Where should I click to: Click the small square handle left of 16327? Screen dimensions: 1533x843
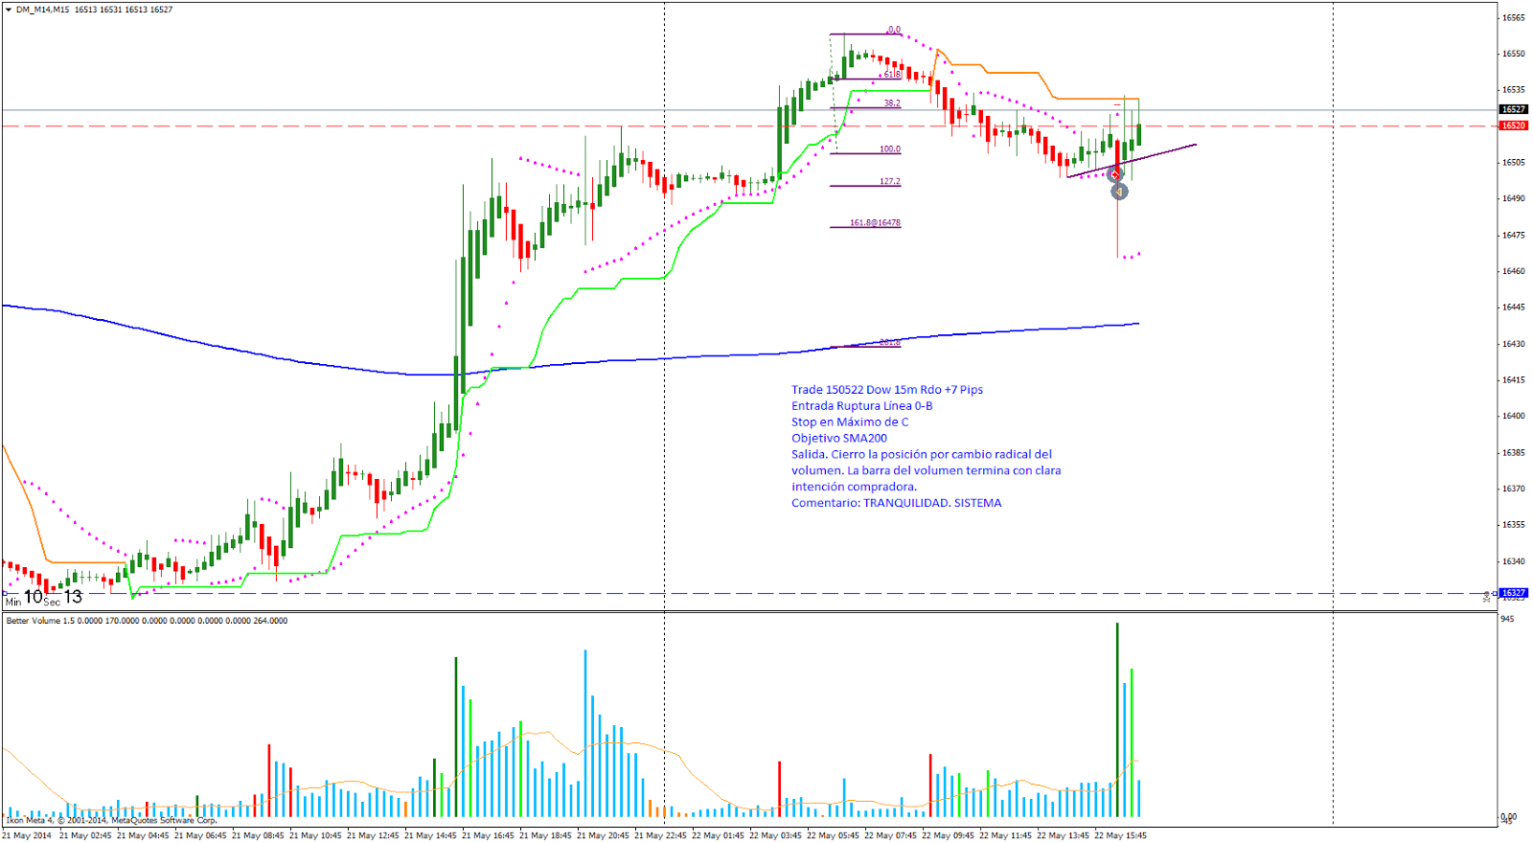click(1494, 593)
